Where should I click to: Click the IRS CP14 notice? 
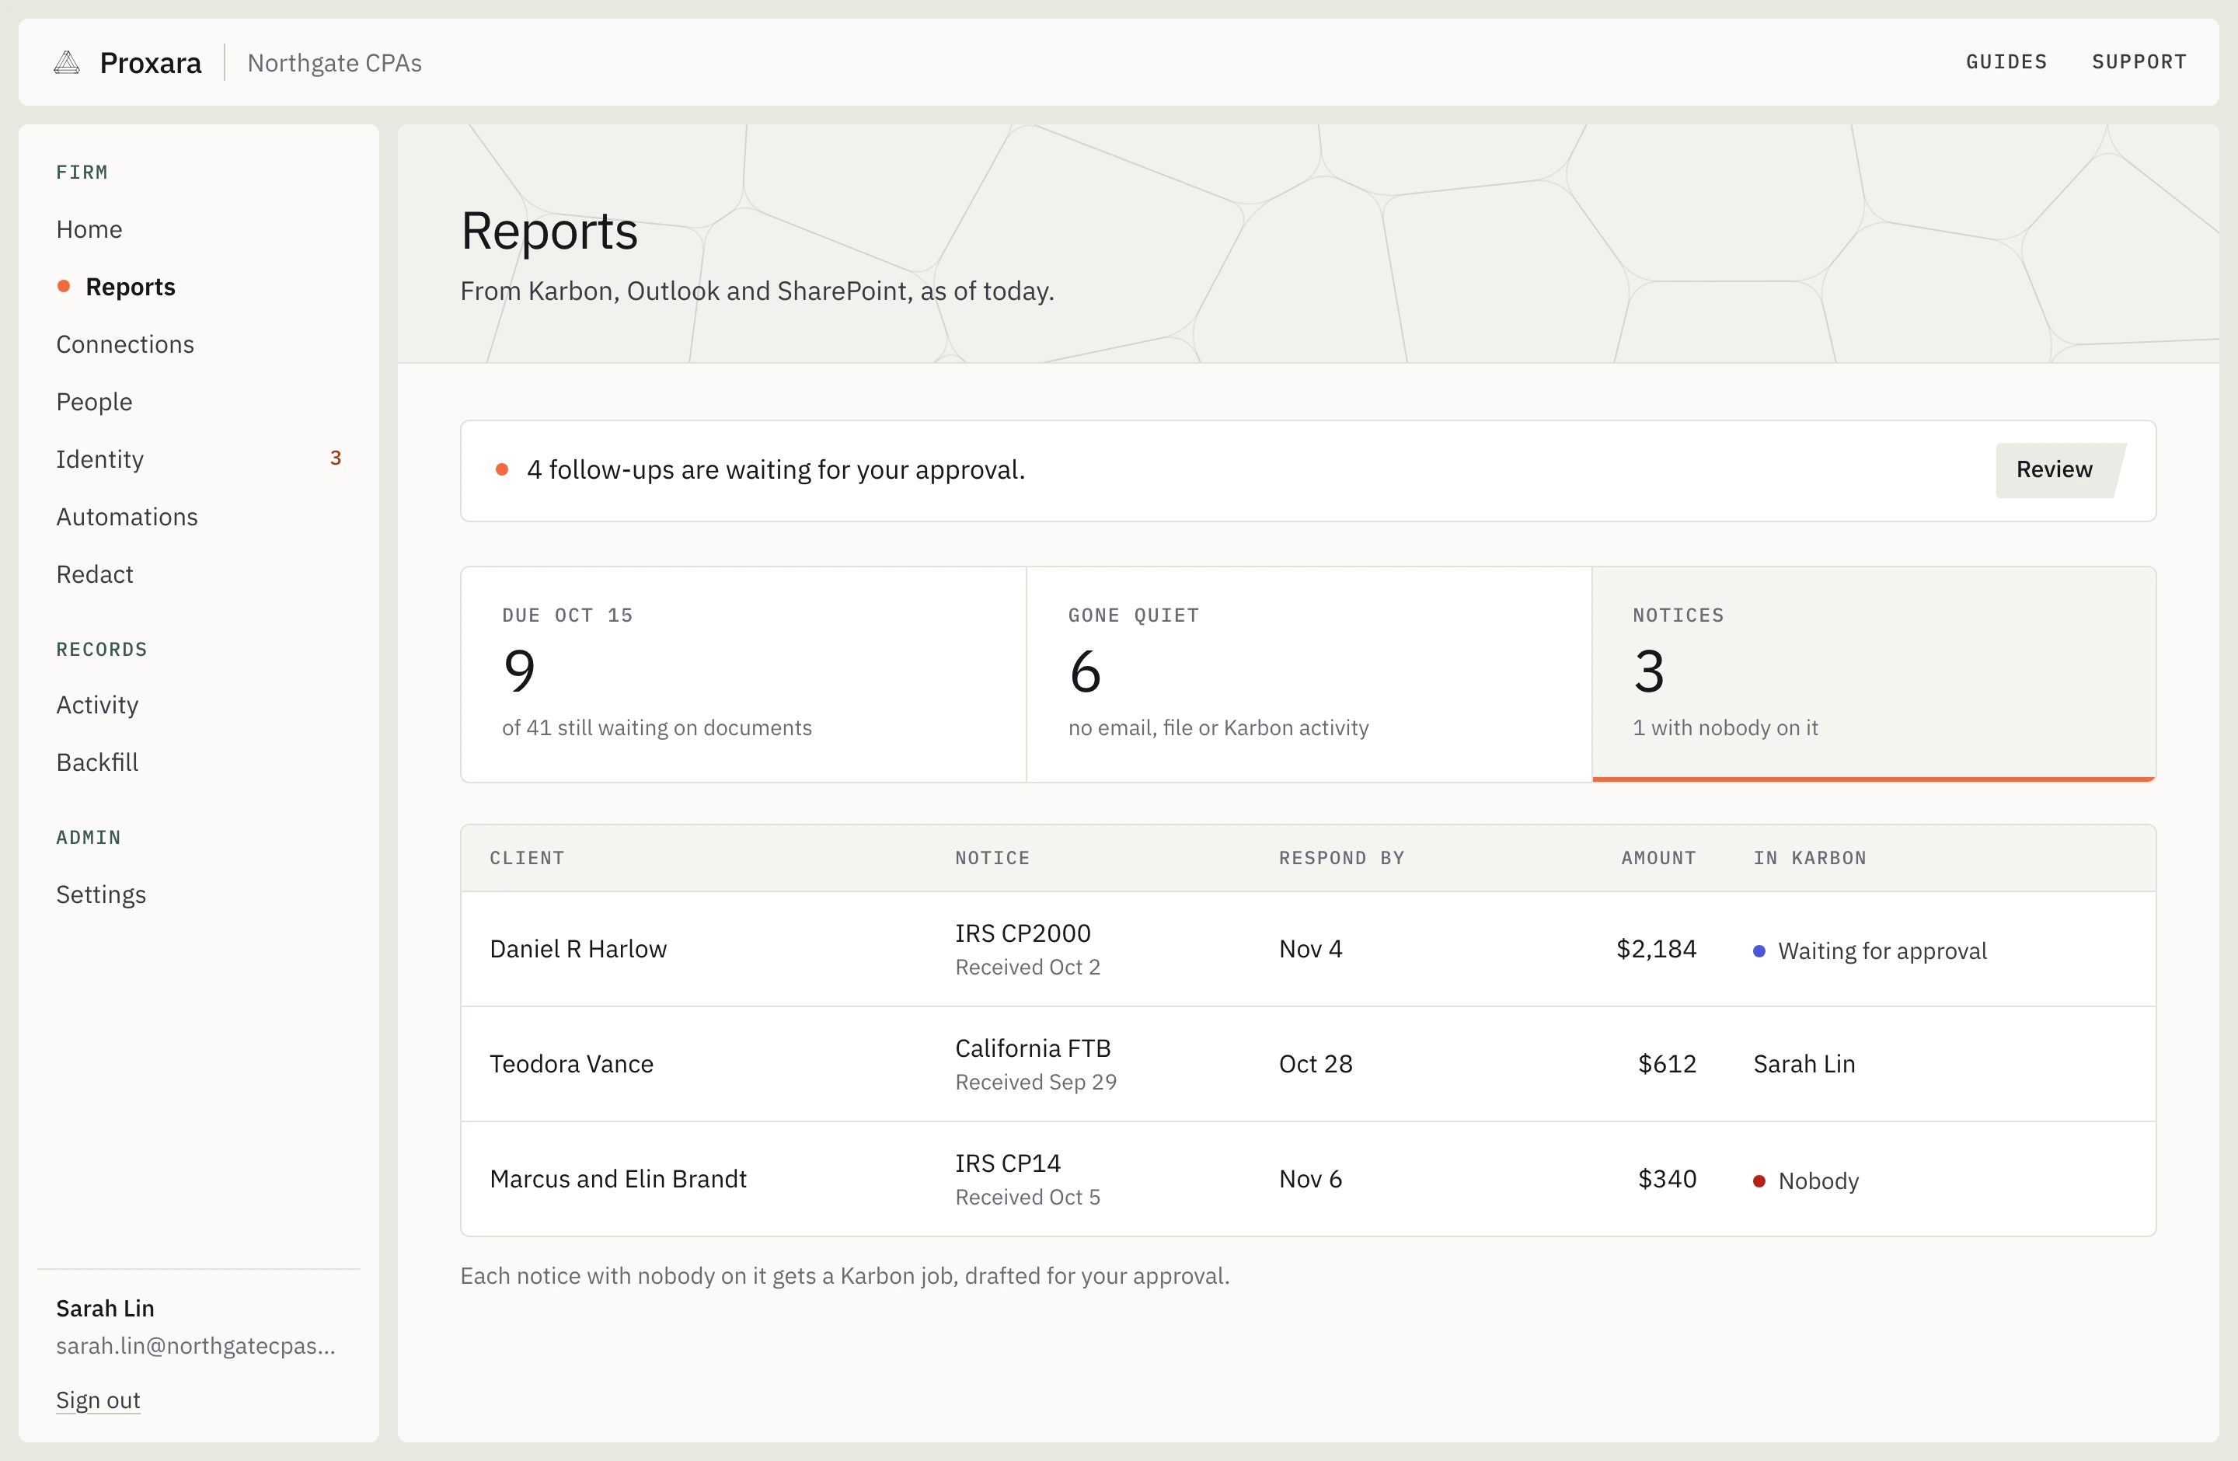(x=1008, y=1163)
